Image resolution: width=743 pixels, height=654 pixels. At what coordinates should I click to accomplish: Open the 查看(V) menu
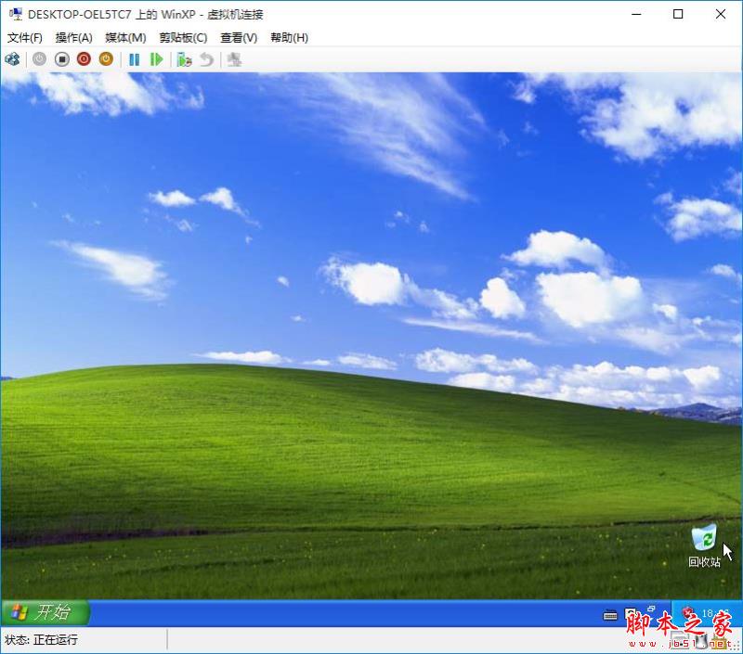(239, 37)
